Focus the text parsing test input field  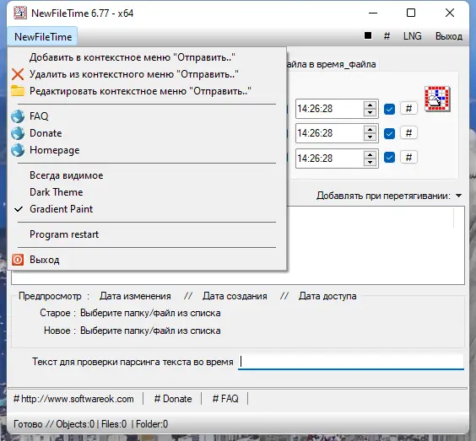click(351, 362)
